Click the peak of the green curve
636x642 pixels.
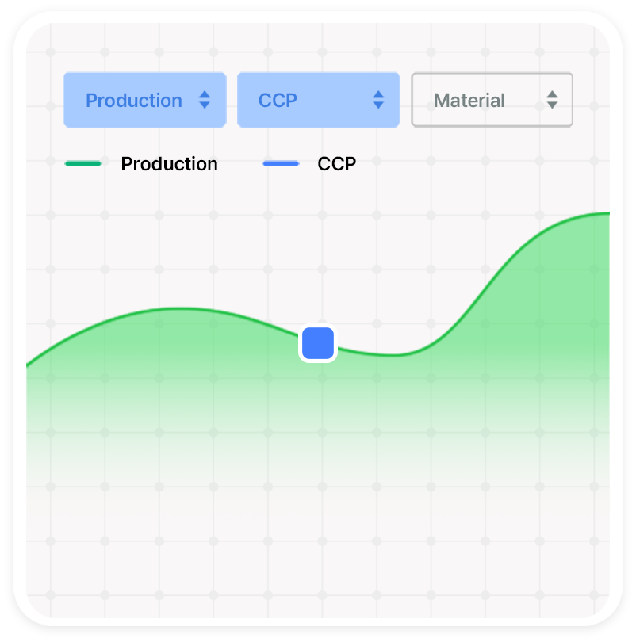601,214
